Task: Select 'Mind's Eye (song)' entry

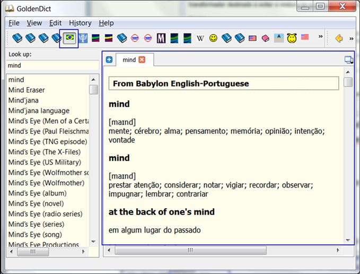Action: coord(35,235)
